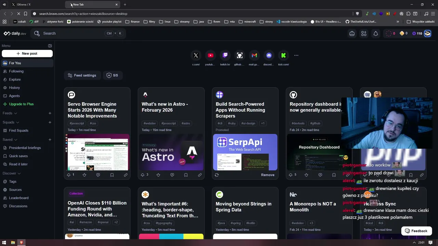Open the YouTube shortcut icon
438x246 pixels.
pyautogui.click(x=210, y=55)
